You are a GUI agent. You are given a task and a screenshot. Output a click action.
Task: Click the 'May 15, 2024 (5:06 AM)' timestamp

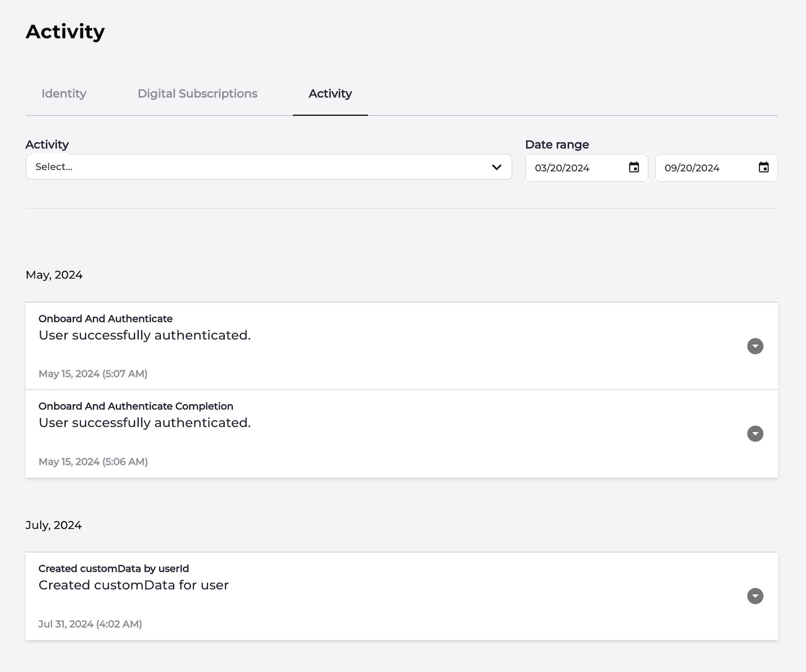pyautogui.click(x=93, y=461)
